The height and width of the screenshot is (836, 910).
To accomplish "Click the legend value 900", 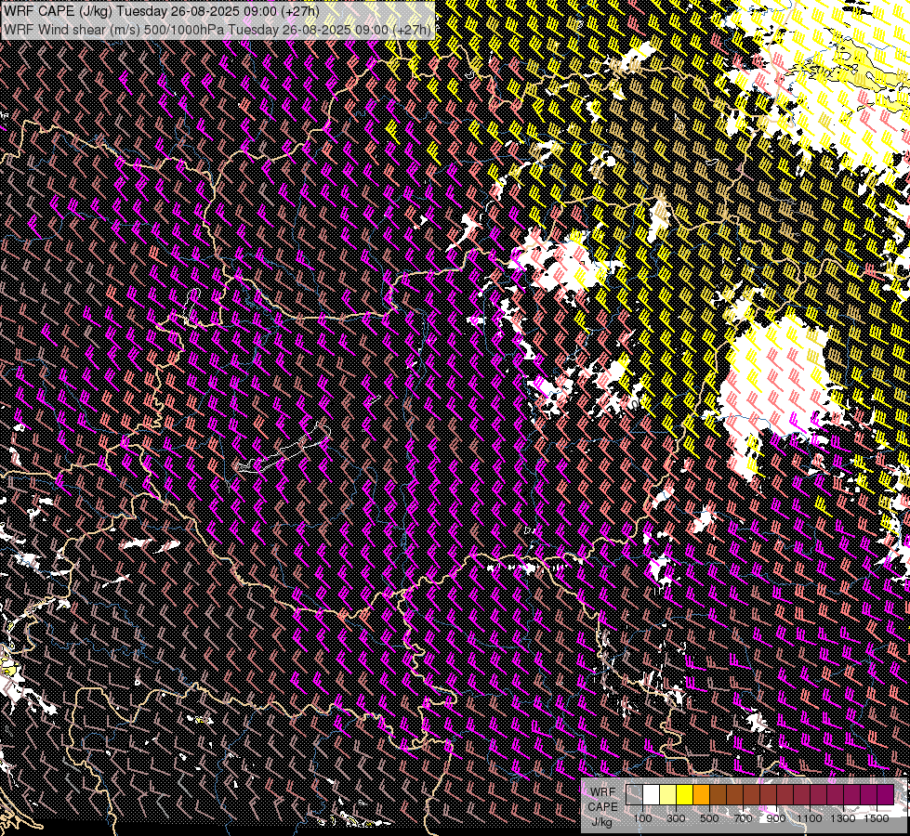I will coord(776,818).
